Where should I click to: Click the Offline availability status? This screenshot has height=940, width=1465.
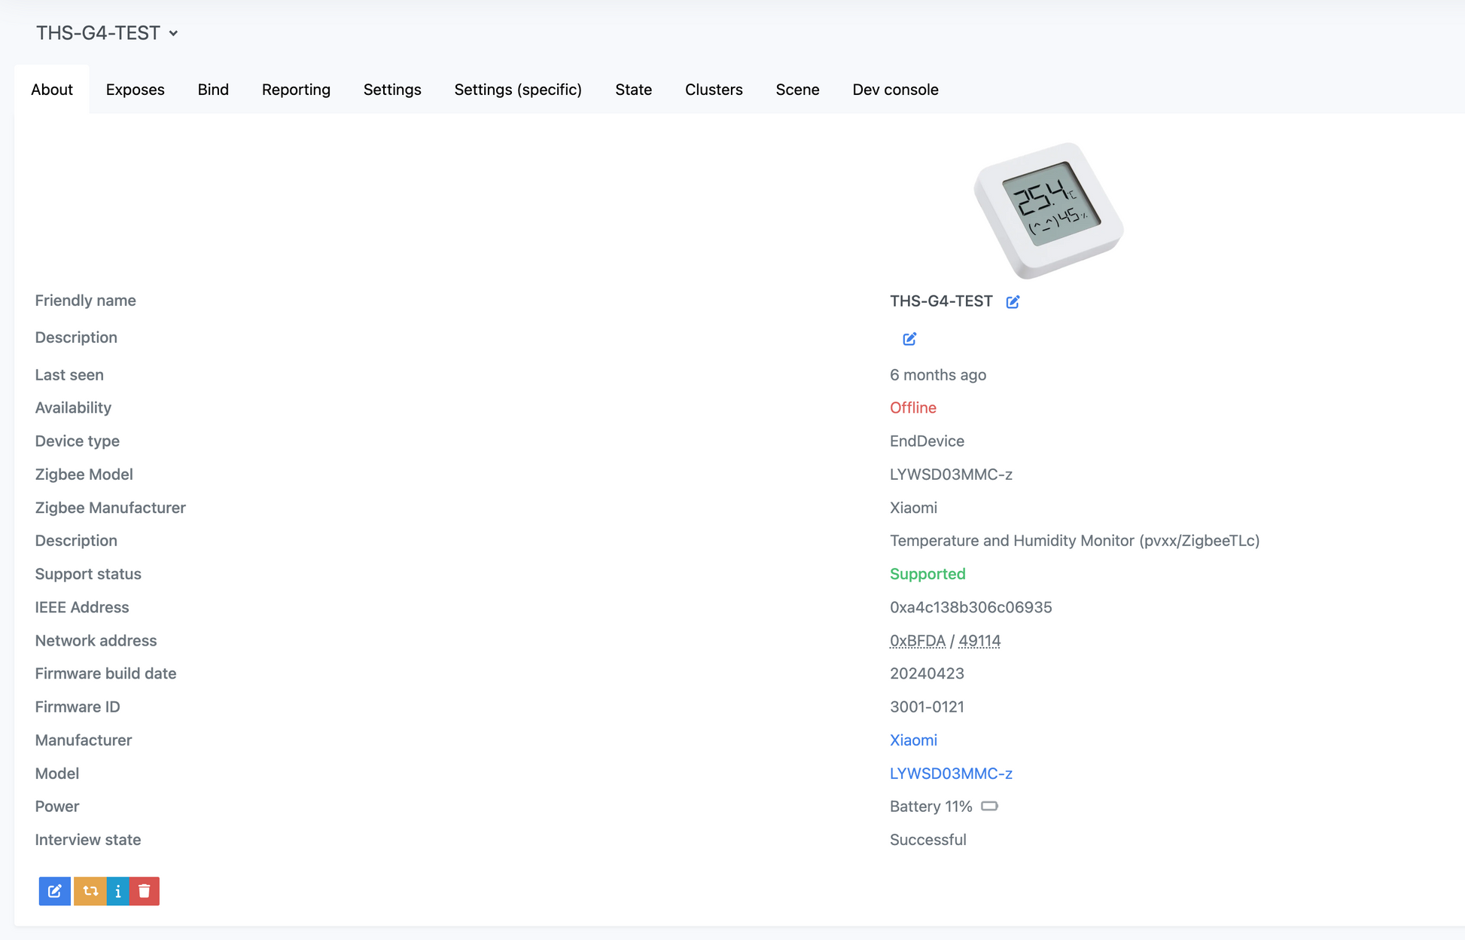click(913, 408)
